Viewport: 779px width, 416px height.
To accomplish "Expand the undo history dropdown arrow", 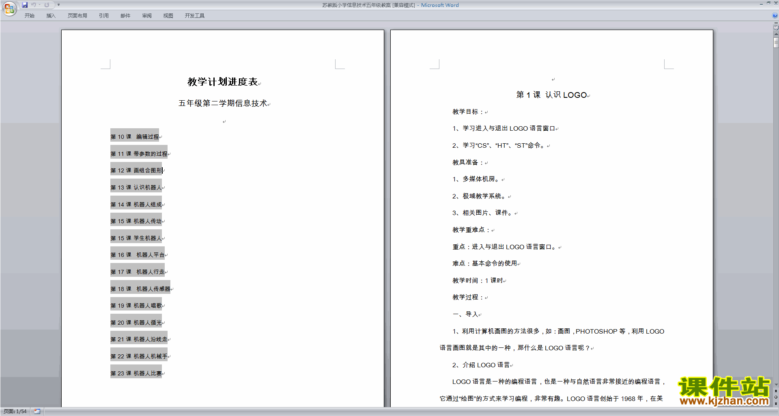I will click(40, 5).
